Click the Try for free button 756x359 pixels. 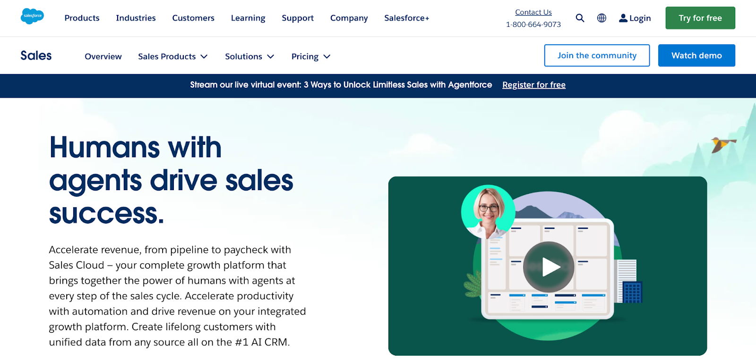click(x=700, y=18)
